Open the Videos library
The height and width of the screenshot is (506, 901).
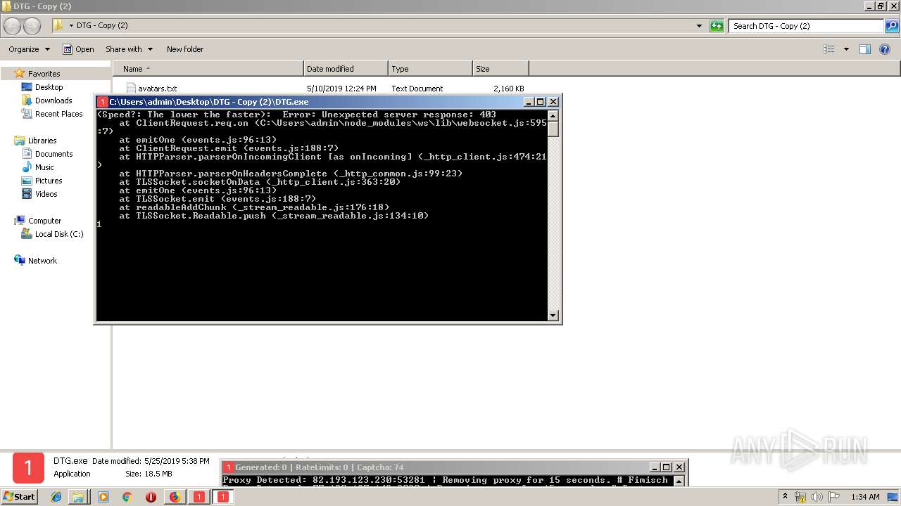(x=46, y=194)
